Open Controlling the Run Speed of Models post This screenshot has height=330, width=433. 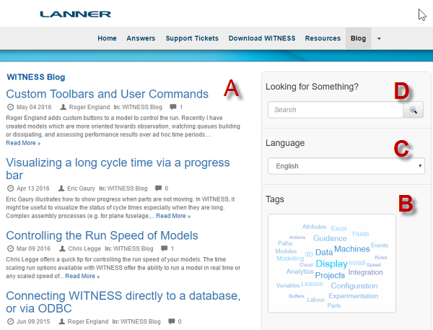point(102,235)
